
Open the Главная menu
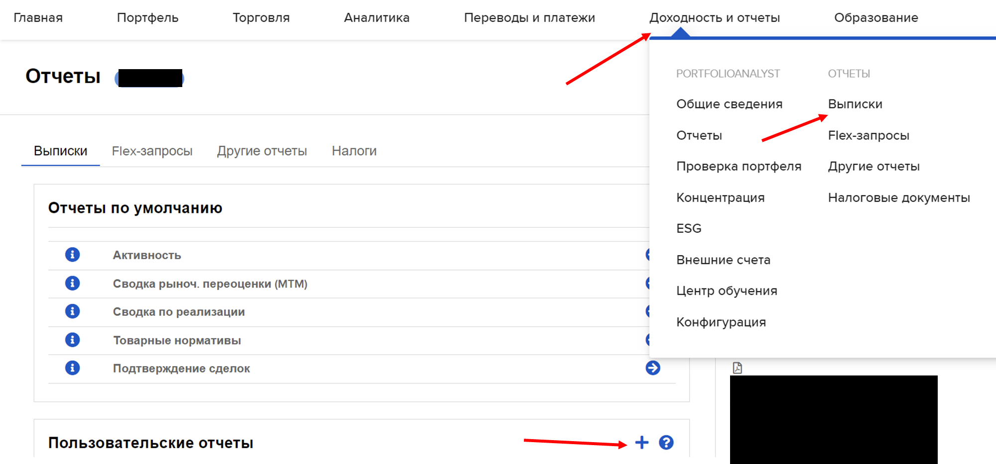pyautogui.click(x=38, y=18)
